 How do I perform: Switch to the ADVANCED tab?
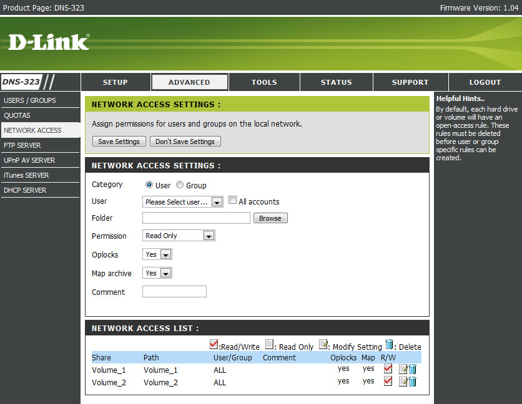click(189, 82)
